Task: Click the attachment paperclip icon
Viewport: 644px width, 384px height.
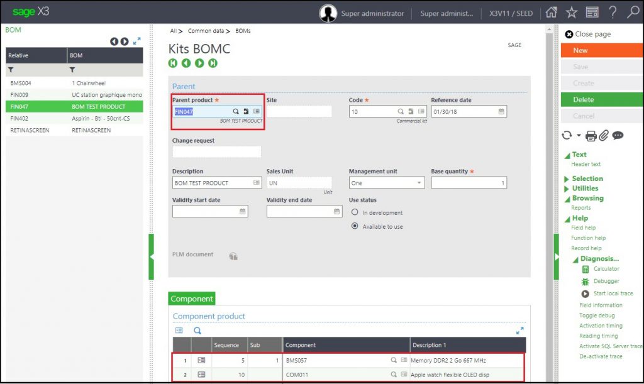Action: pyautogui.click(x=603, y=135)
